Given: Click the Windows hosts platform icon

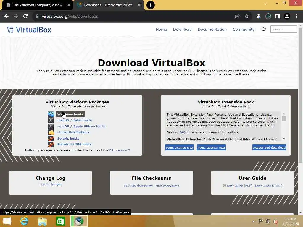Looking at the screenshot, I should (x=51, y=114).
